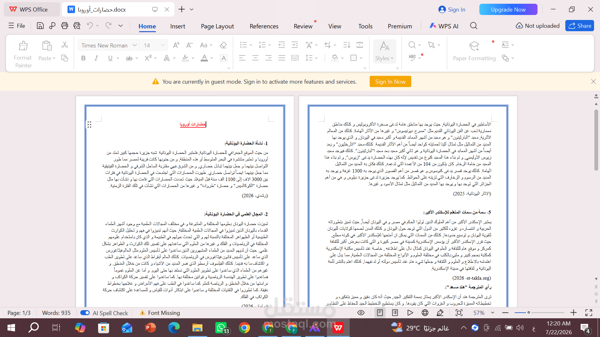The width and height of the screenshot is (600, 337).
Task: Switch to the Insert tab
Action: (x=178, y=26)
